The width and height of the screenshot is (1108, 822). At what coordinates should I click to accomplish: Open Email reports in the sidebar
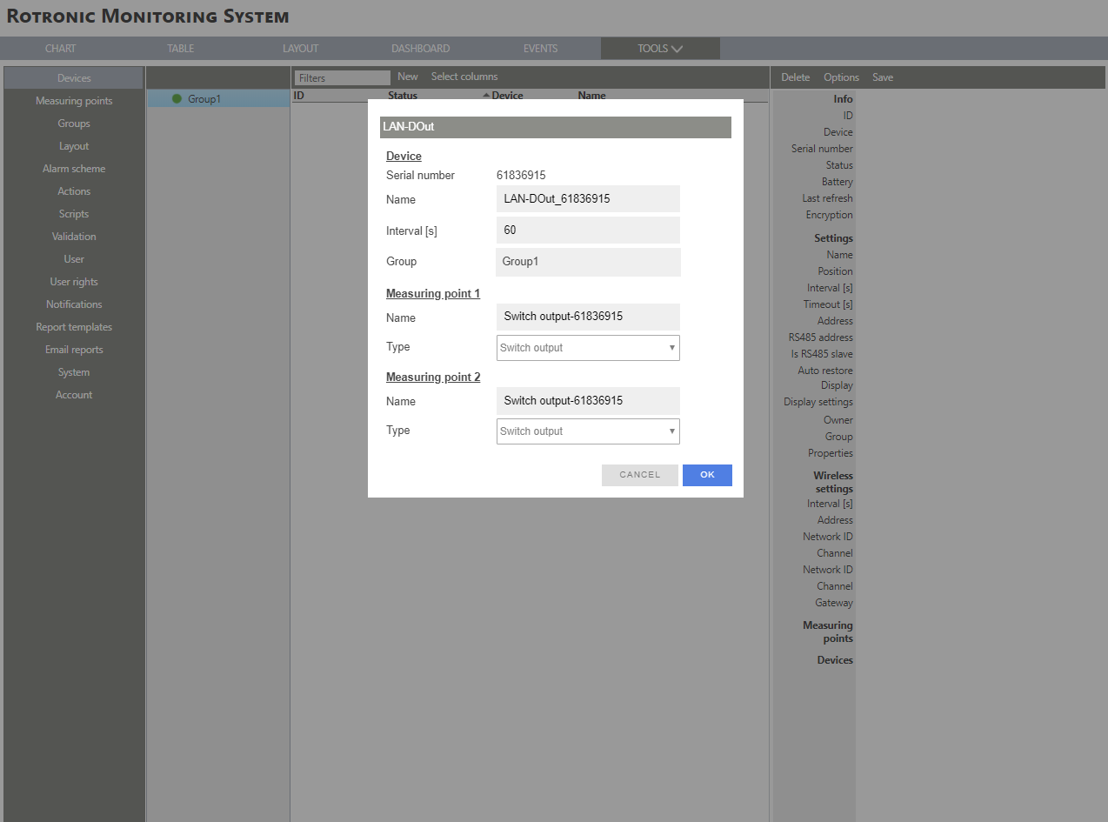pyautogui.click(x=74, y=350)
